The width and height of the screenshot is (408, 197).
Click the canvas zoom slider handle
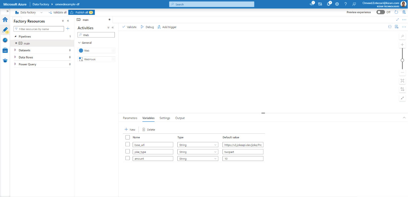click(x=402, y=60)
